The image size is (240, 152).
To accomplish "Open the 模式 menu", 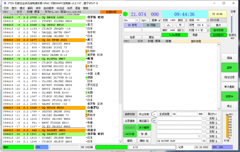I will [22, 8].
